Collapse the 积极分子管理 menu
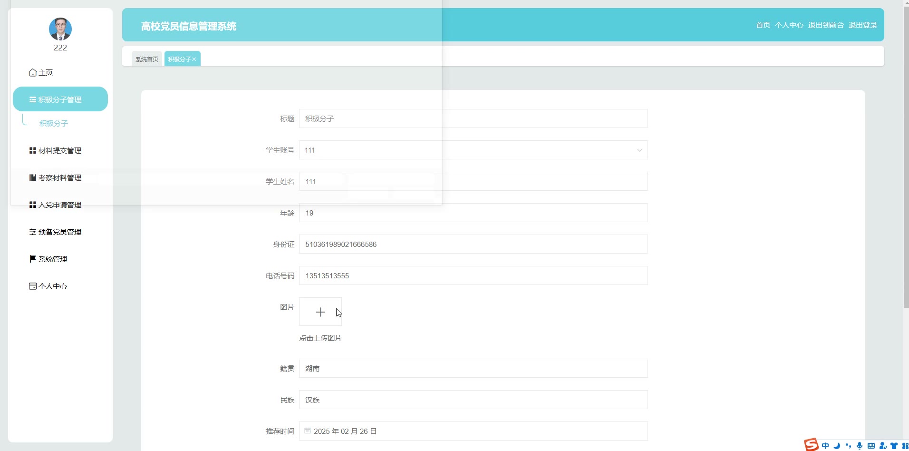This screenshot has height=451, width=909. (60, 99)
